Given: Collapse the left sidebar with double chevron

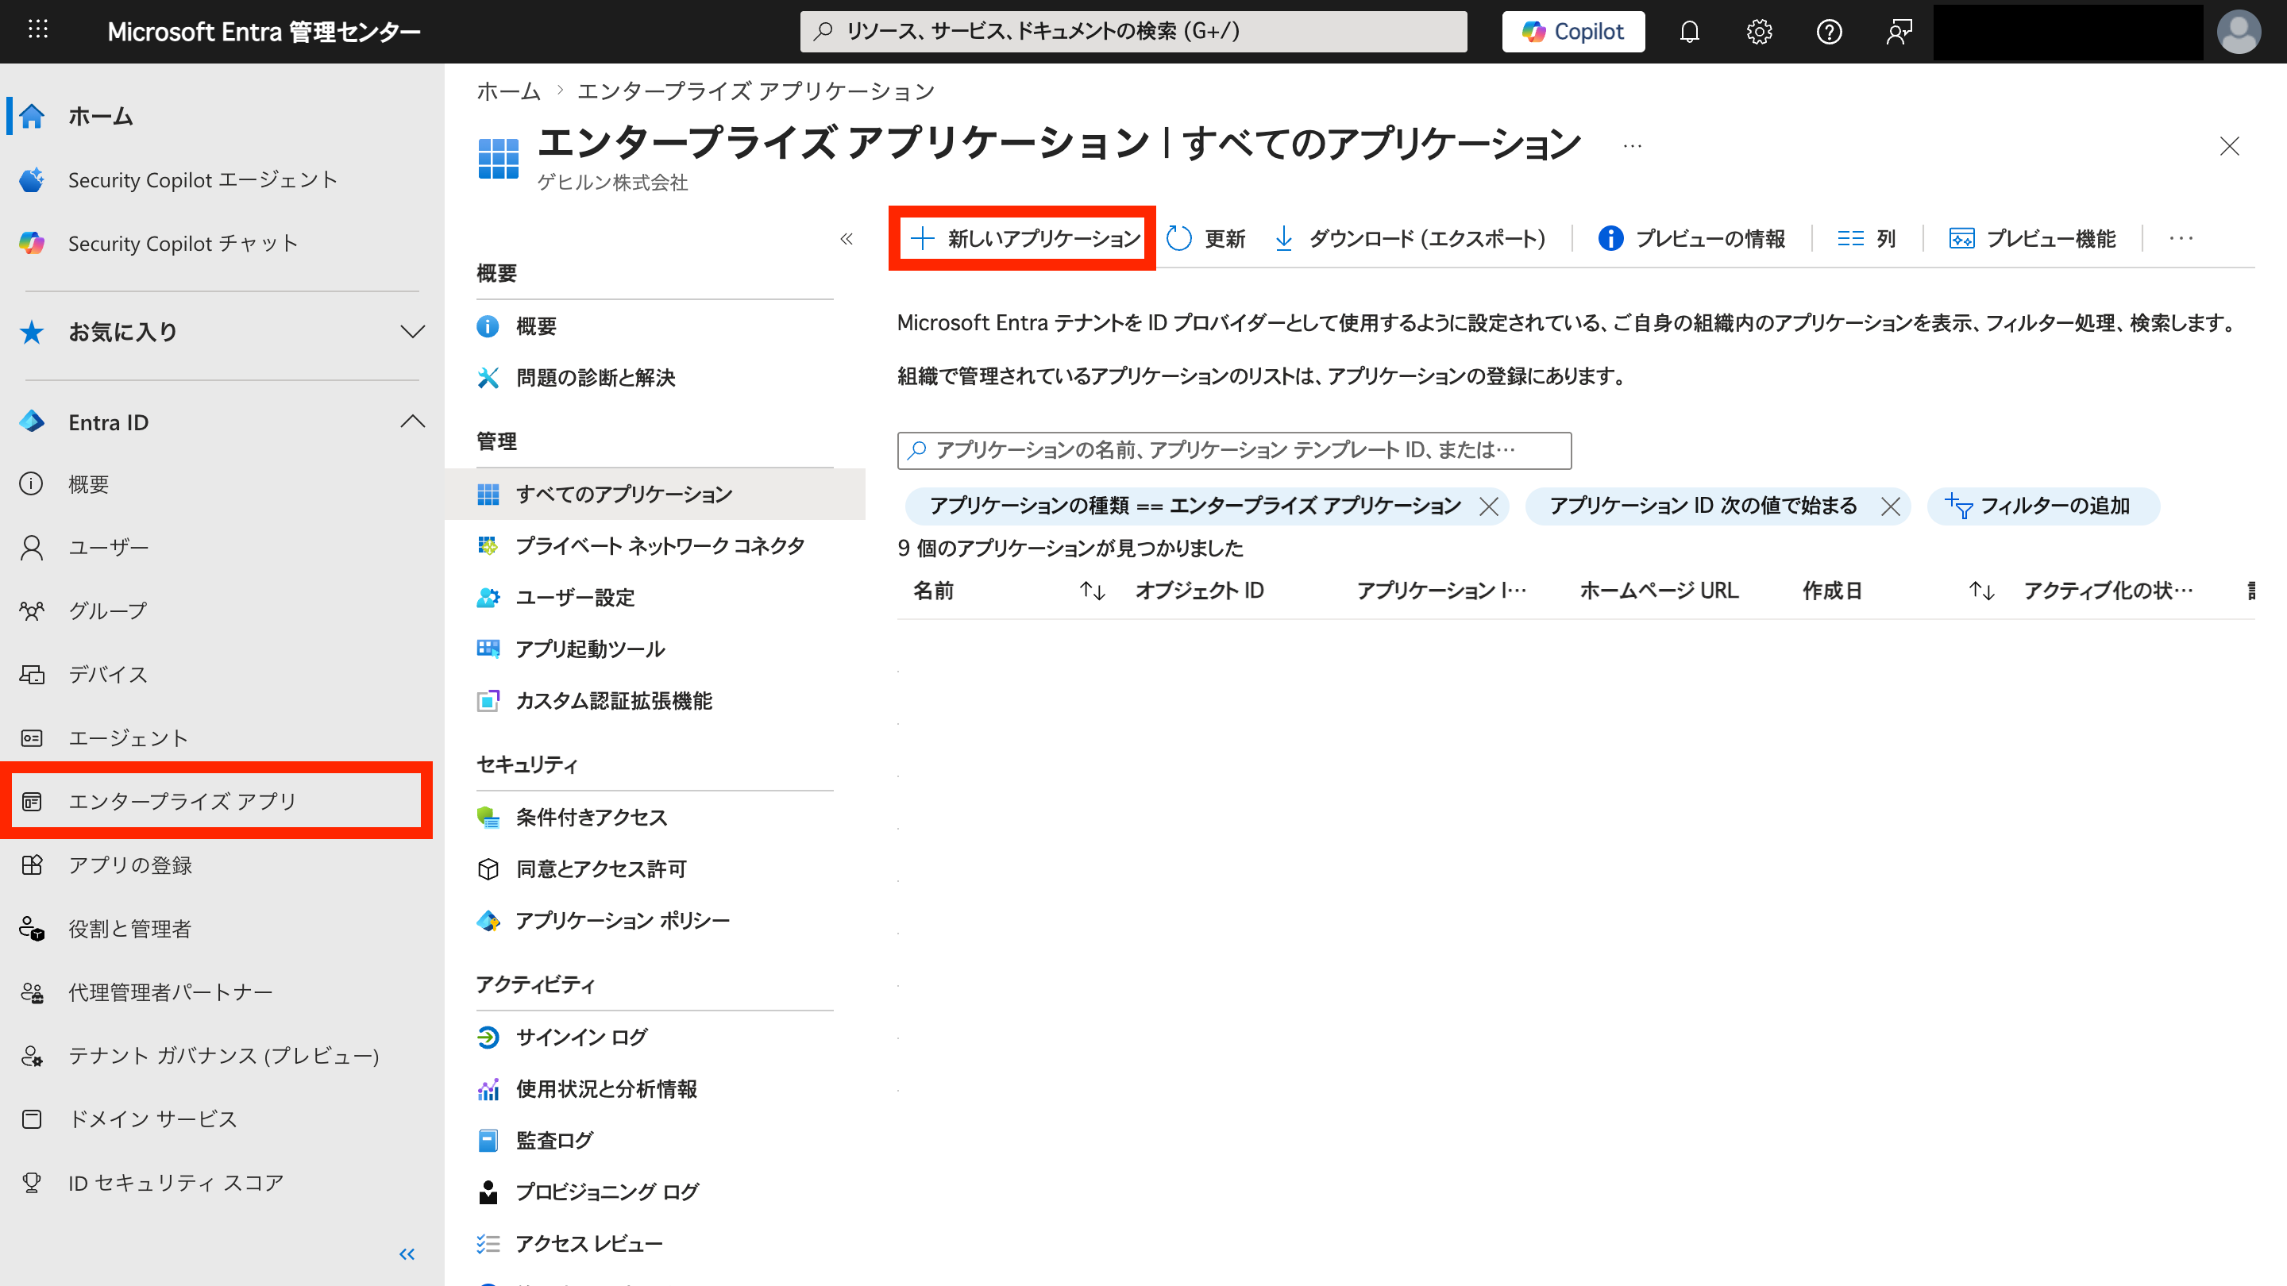Looking at the screenshot, I should tap(407, 1254).
